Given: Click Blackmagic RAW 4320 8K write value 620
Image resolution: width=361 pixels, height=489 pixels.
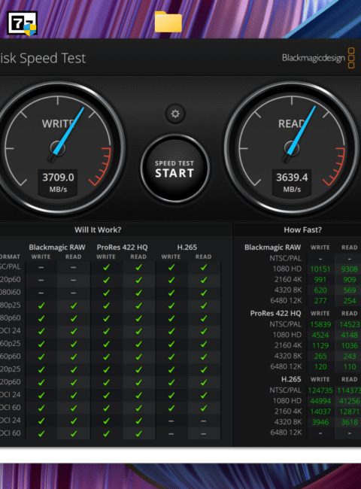Looking at the screenshot, I should [320, 290].
